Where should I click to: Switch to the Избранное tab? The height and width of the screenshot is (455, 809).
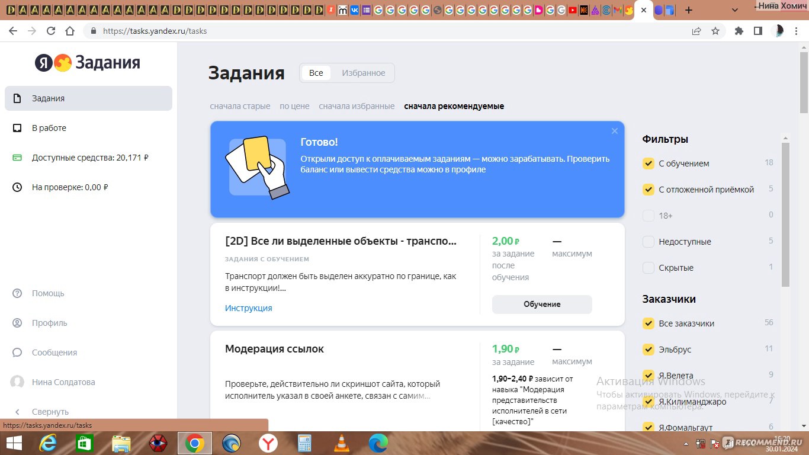(364, 73)
